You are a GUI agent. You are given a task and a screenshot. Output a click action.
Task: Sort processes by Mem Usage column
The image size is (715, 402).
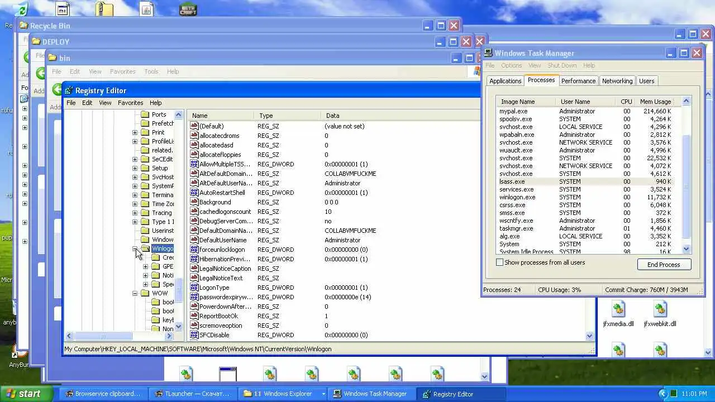click(655, 102)
